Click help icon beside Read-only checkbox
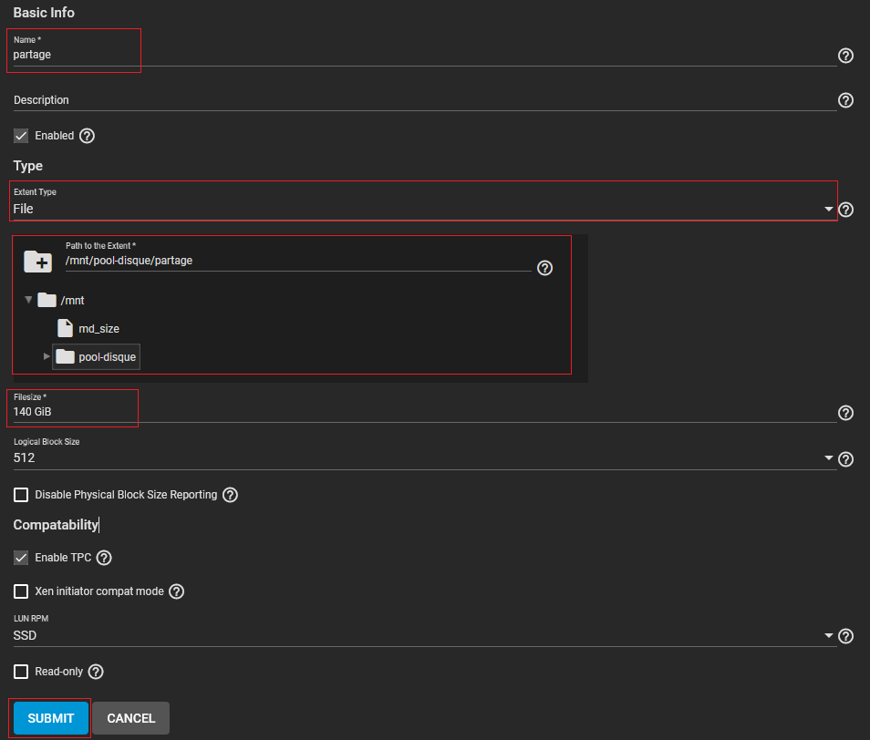 point(96,672)
